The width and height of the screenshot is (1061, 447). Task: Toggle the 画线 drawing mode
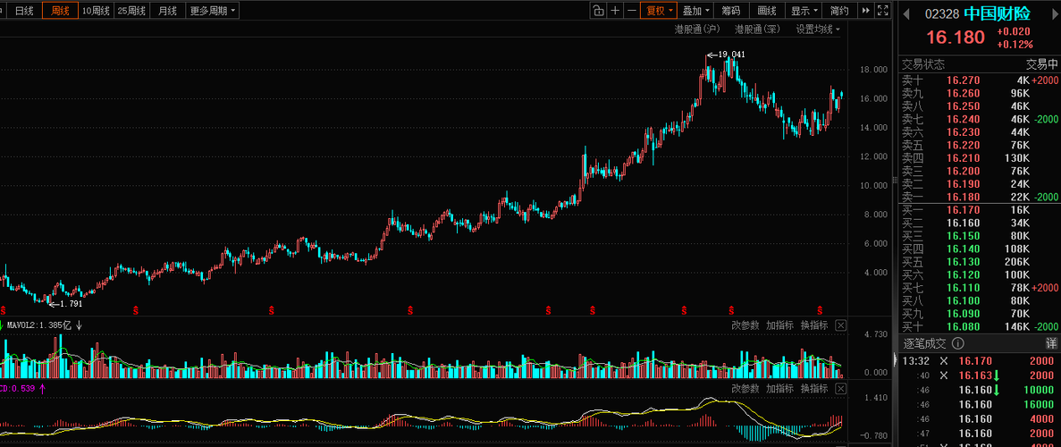(x=767, y=10)
